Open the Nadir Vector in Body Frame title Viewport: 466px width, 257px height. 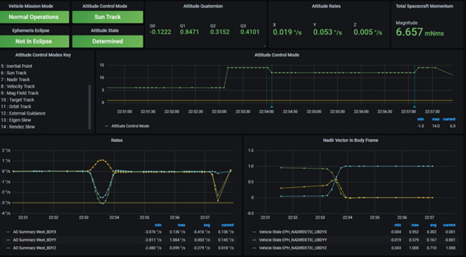point(350,140)
